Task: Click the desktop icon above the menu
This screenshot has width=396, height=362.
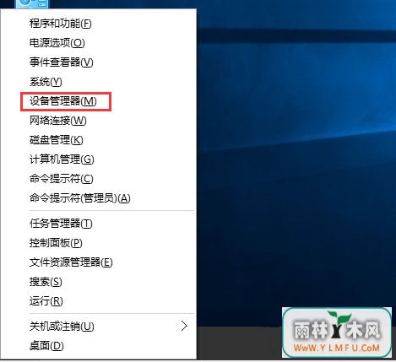Action: coord(32,4)
